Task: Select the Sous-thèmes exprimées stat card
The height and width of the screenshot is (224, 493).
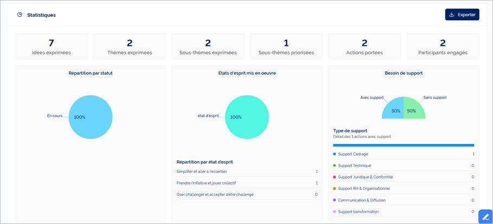Action: coord(208,47)
